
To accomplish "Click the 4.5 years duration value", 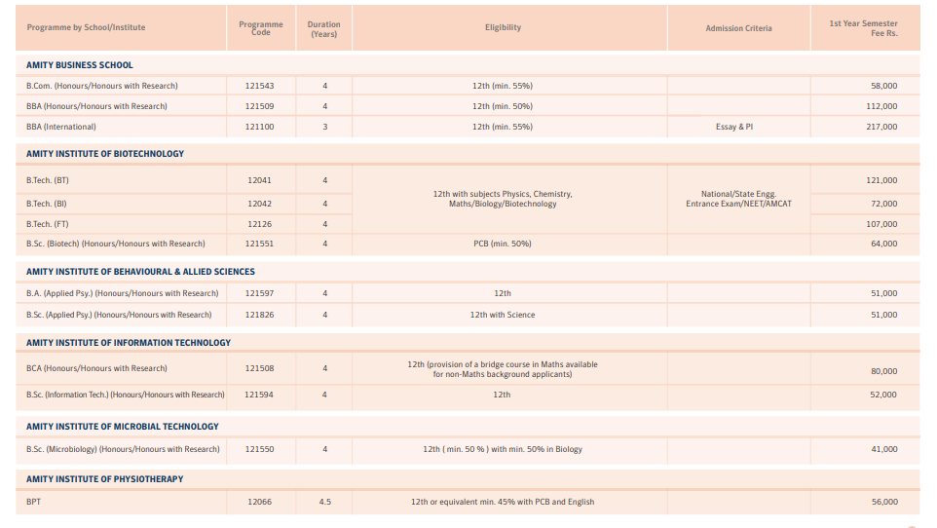I will point(324,503).
